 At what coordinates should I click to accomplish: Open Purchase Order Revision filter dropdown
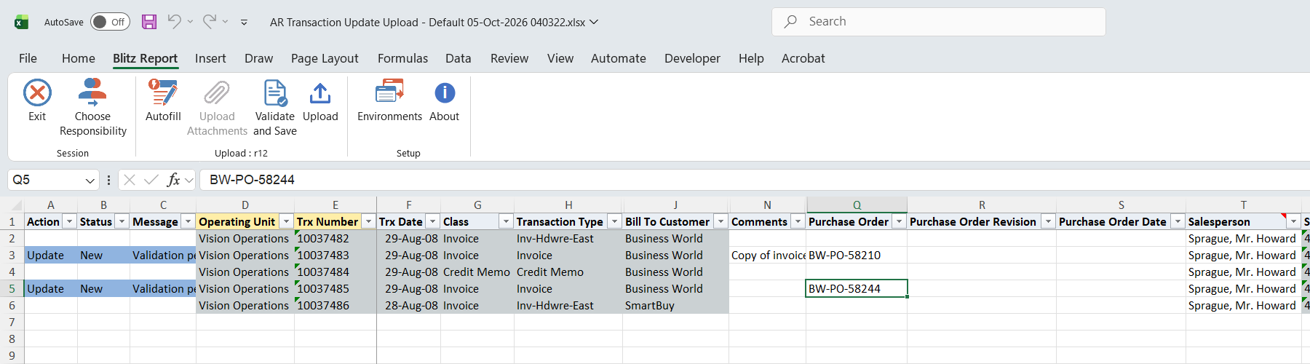[x=1048, y=221]
